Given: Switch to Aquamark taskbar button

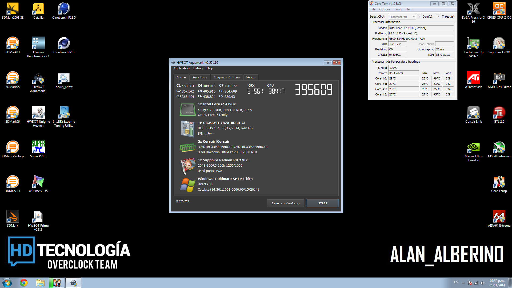Looking at the screenshot, I should [x=73, y=283].
